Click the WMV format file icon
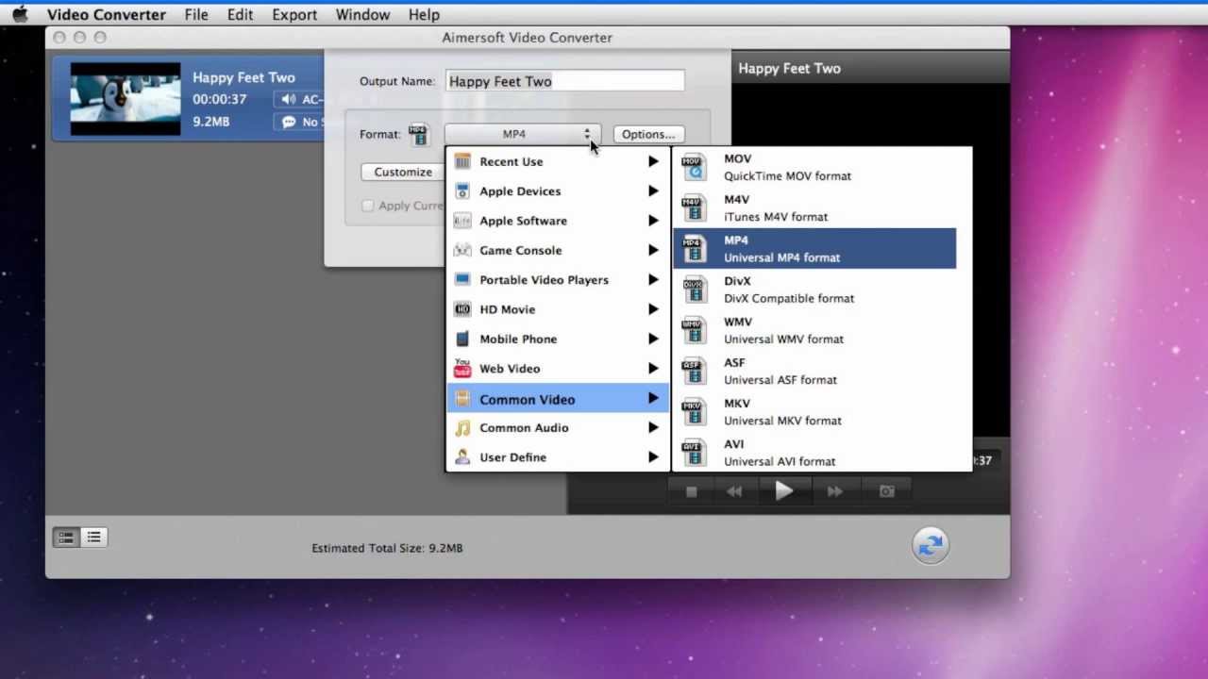The image size is (1208, 679). click(x=694, y=330)
